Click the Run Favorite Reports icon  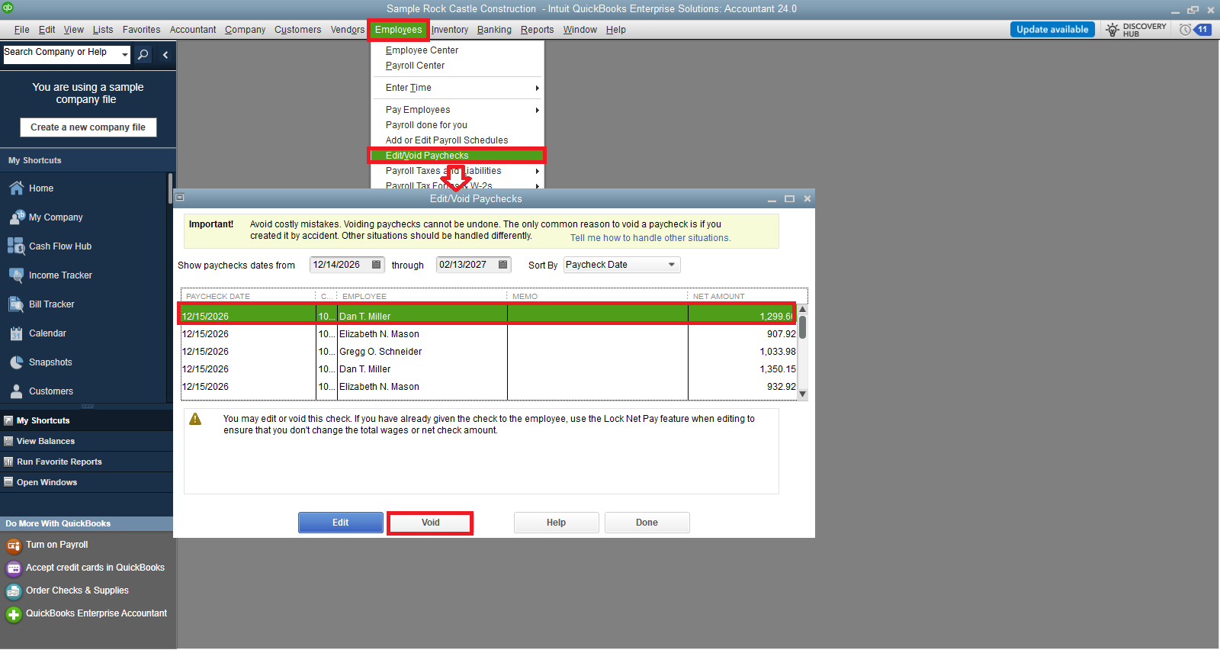click(8, 462)
